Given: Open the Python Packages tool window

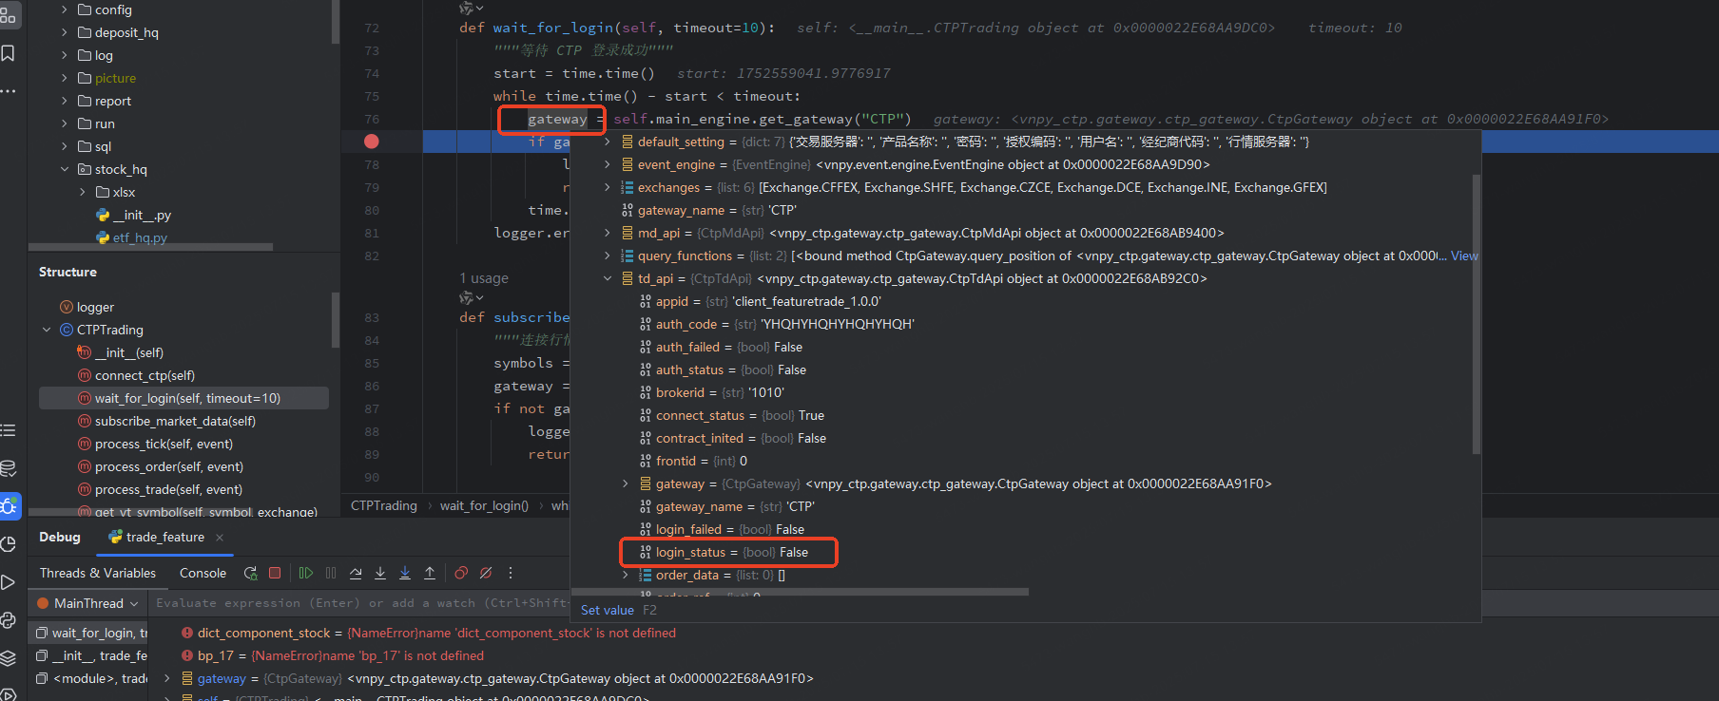Looking at the screenshot, I should pos(9,658).
